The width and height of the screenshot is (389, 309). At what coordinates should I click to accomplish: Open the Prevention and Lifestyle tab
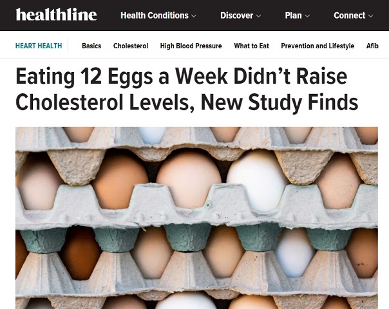click(x=318, y=46)
